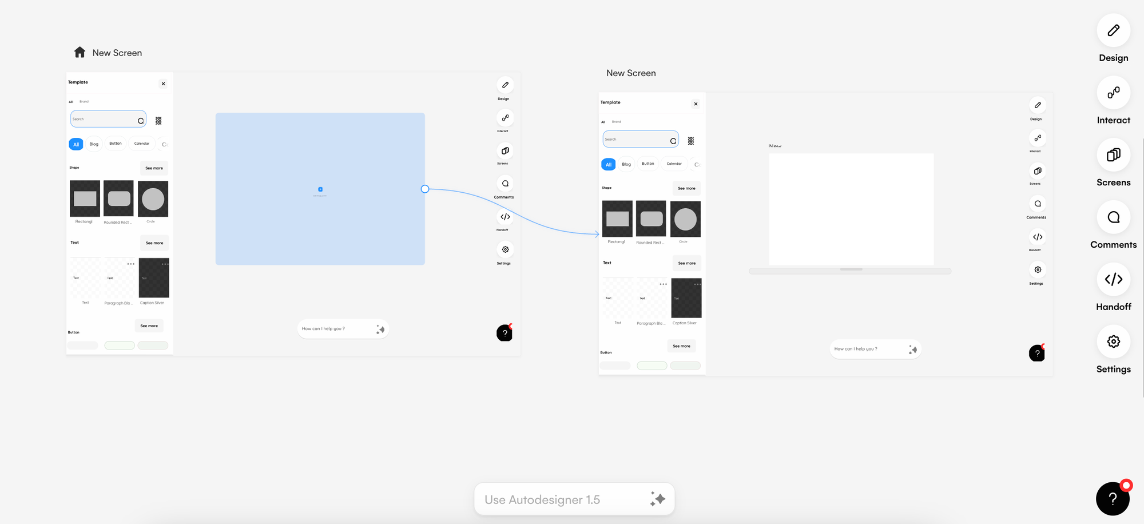This screenshot has height=524, width=1144.
Task: Click the small Design pencil icon in laptop-mockup screen
Action: (x=1038, y=105)
